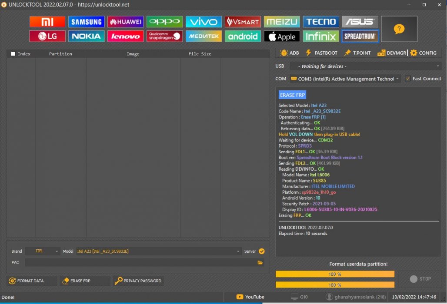This screenshot has height=304, width=447.
Task: Open the YouTube link in status bar
Action: (x=250, y=297)
